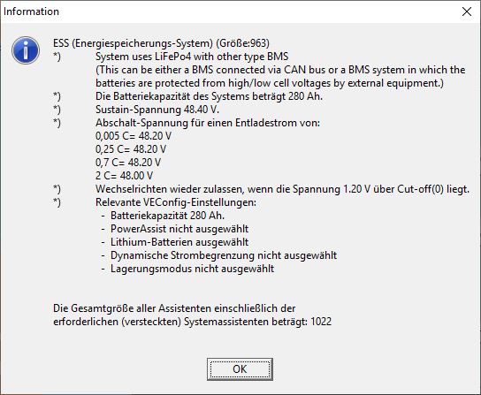This screenshot has width=481, height=395.
Task: Click the Abschalt-Spannung für einen Entladestrom line
Action: (x=208, y=123)
